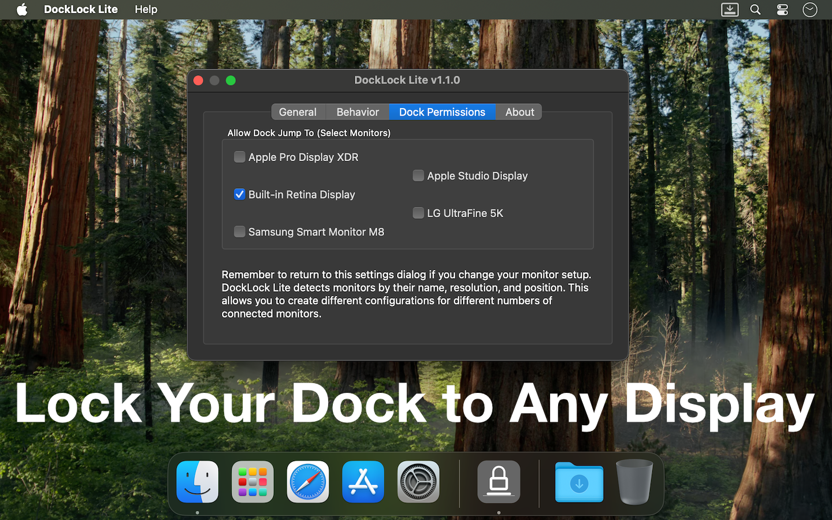This screenshot has width=832, height=520.
Task: Click the Allow Dock Jump To label
Action: pyautogui.click(x=309, y=133)
